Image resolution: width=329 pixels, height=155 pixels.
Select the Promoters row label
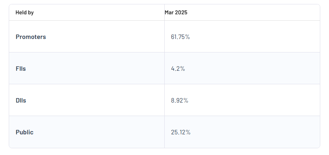(31, 37)
